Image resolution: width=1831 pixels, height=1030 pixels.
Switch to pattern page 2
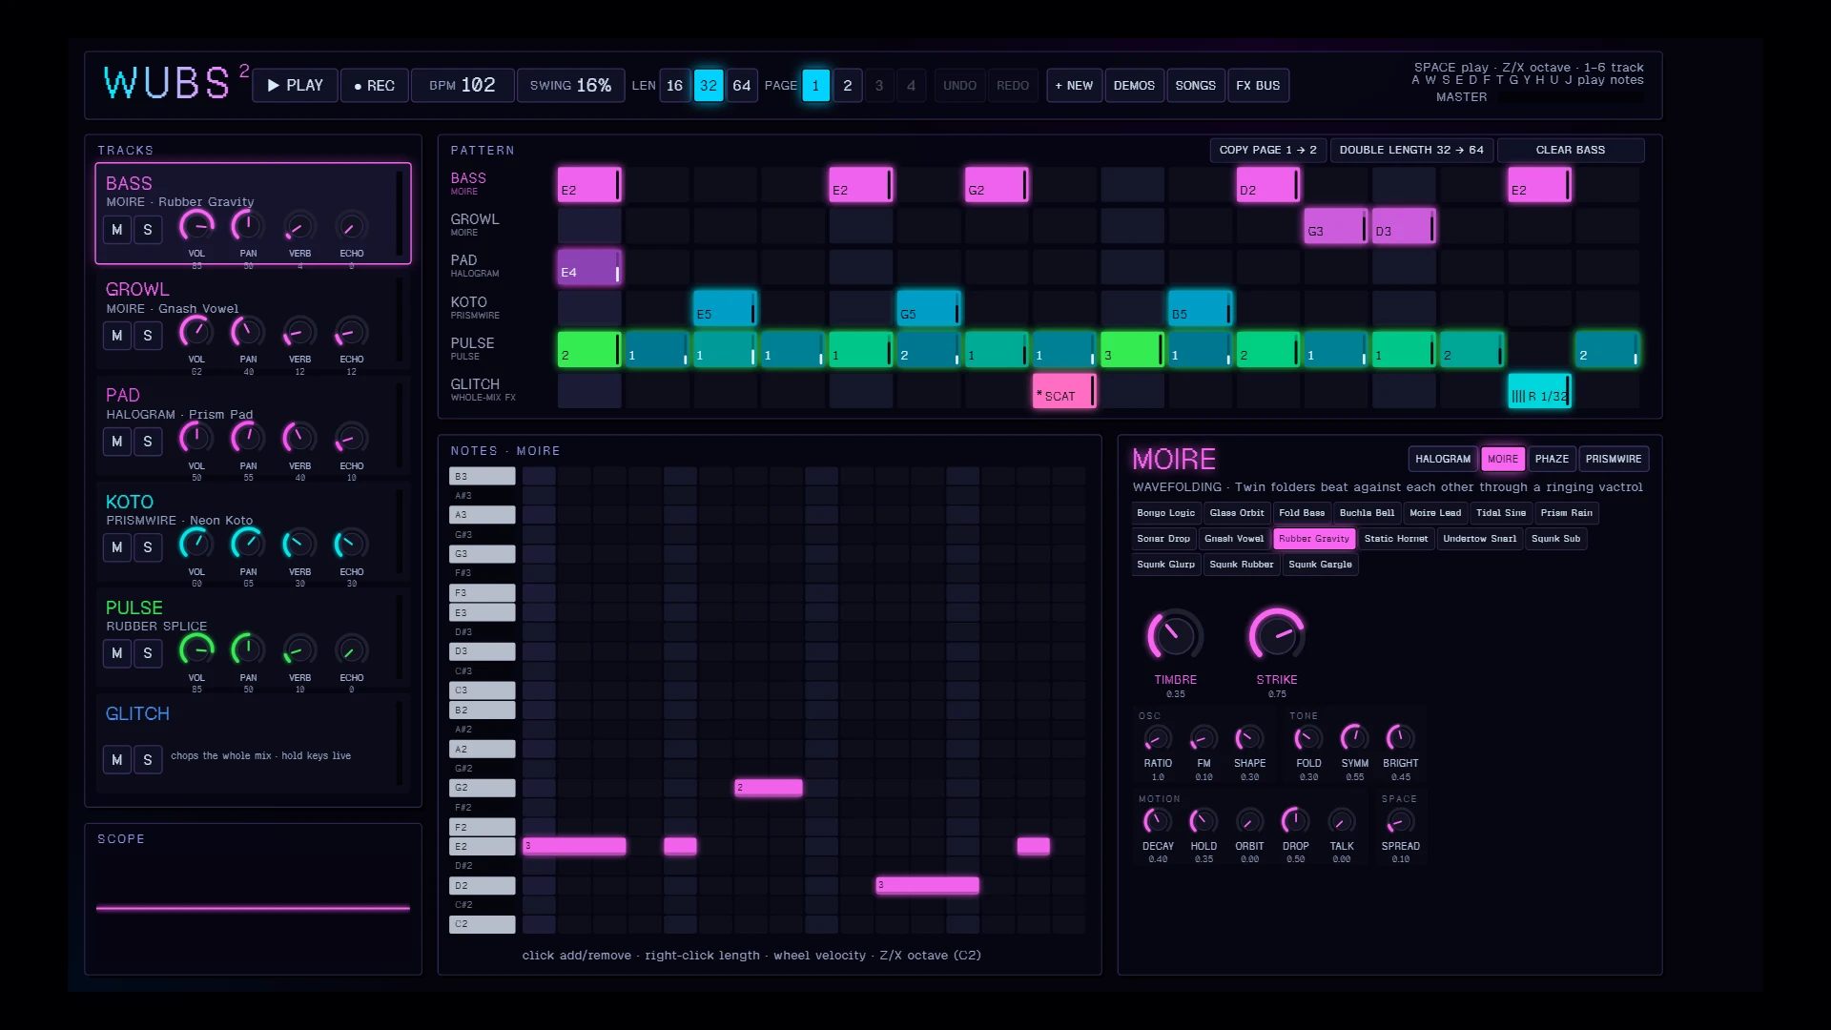coord(848,86)
